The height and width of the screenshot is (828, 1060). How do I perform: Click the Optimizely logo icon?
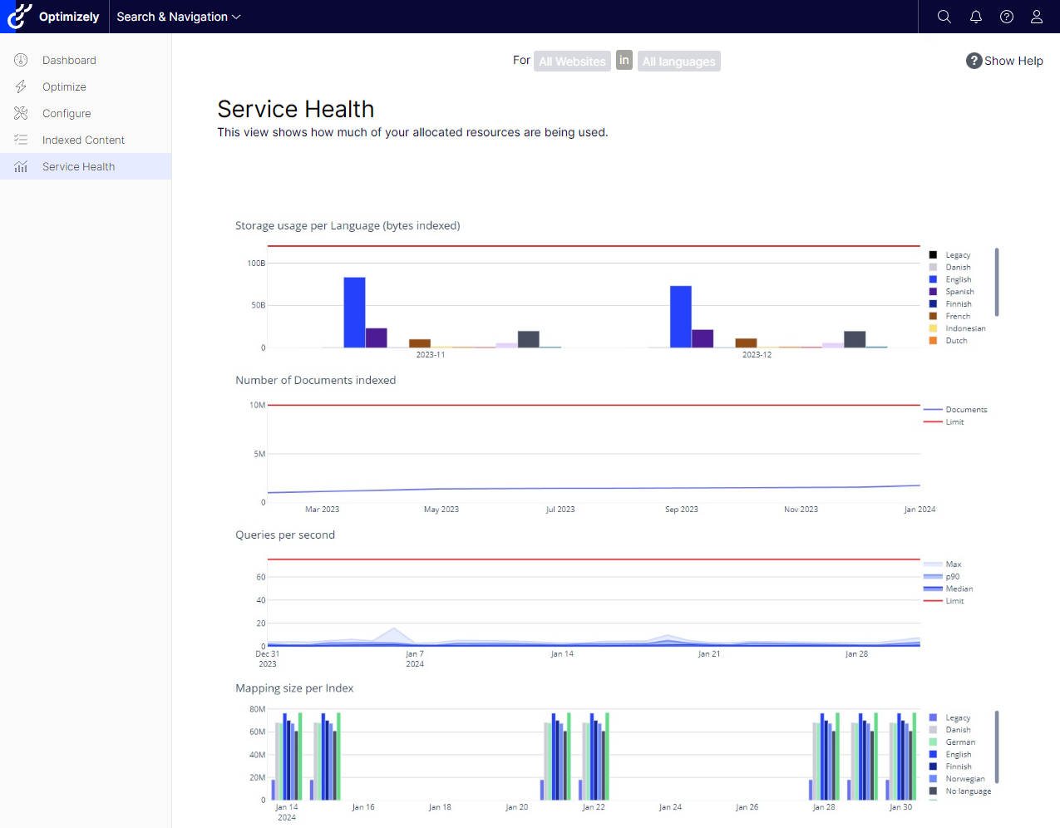[x=19, y=17]
